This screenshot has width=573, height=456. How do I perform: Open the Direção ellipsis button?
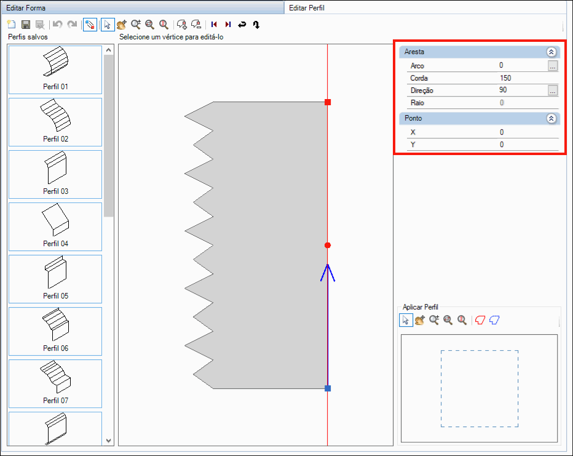(x=553, y=90)
